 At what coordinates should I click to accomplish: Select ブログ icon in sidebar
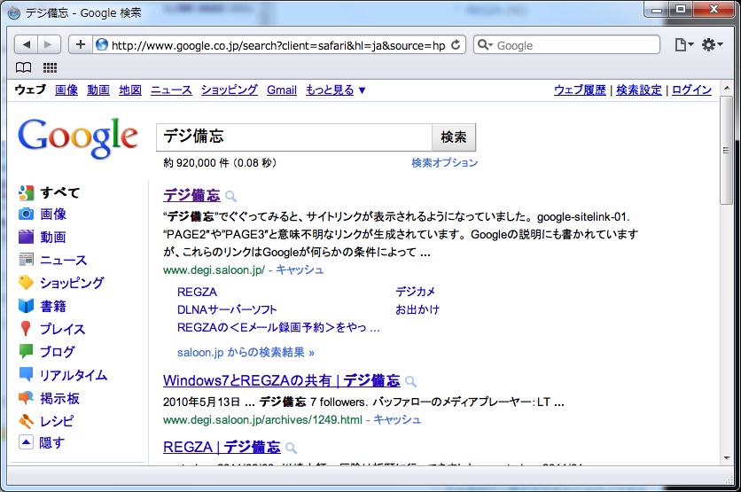26,351
